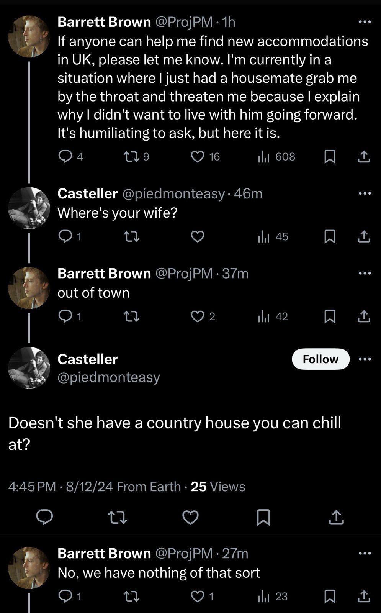Bookmark the UK accommodations tweet
Screen dimensions: 381x613
(330, 156)
